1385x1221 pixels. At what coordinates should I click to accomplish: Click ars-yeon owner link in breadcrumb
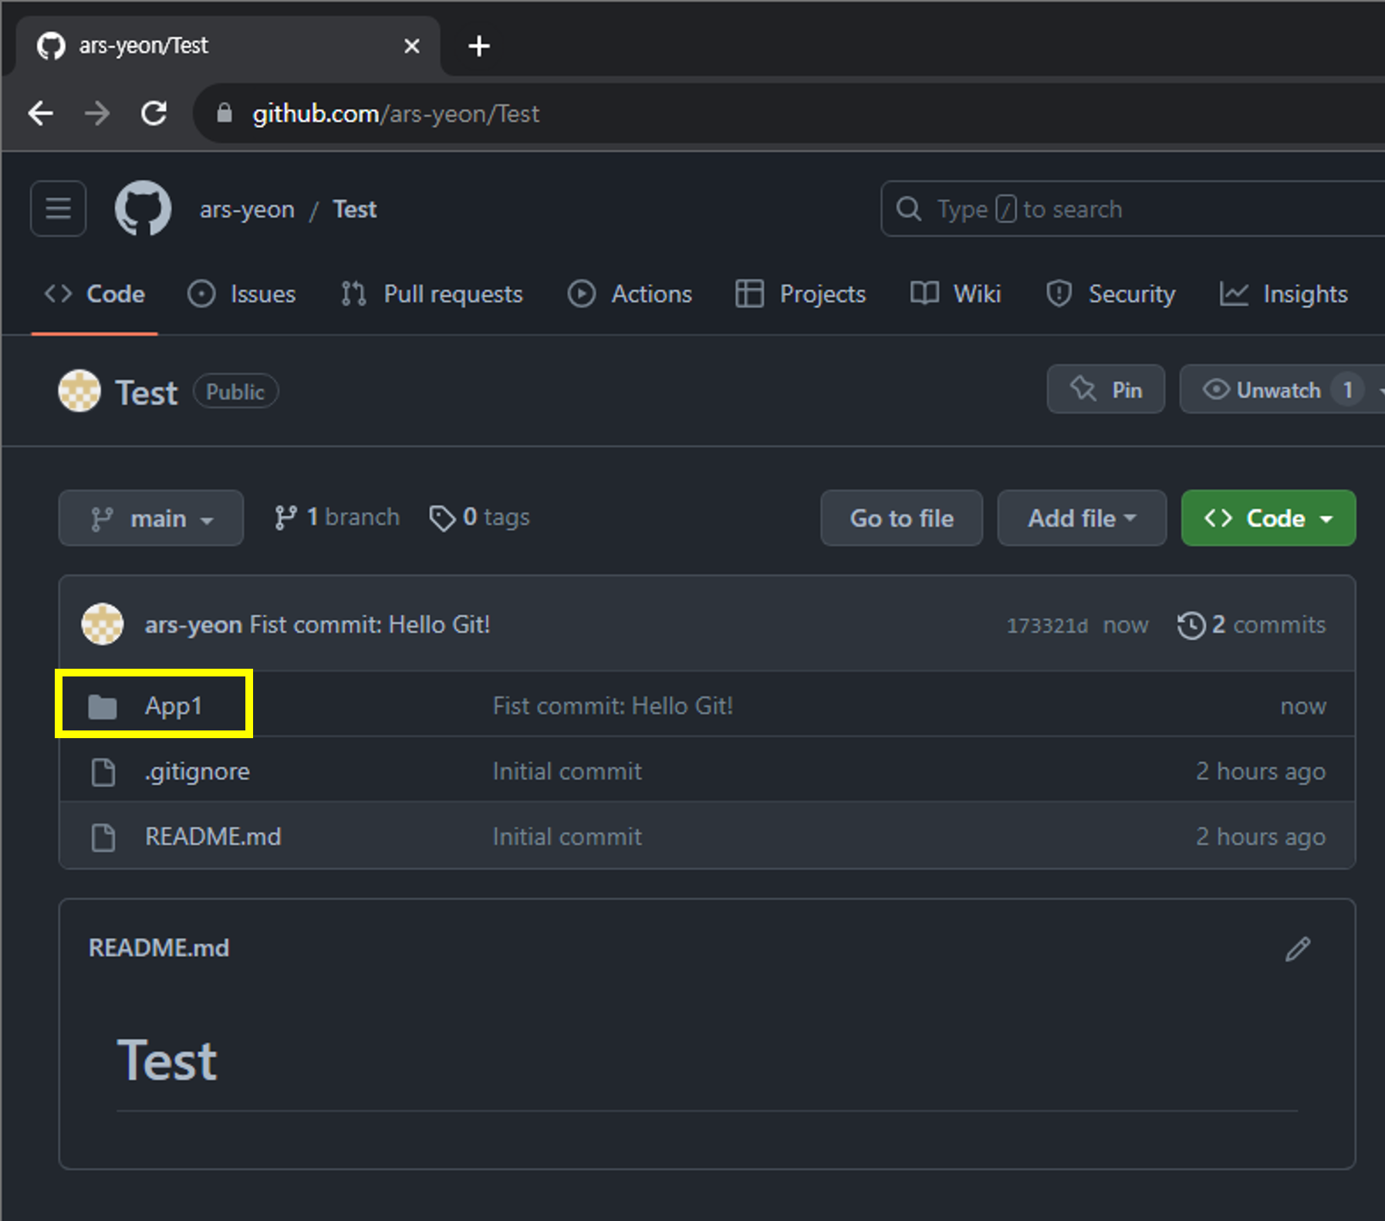(x=247, y=209)
